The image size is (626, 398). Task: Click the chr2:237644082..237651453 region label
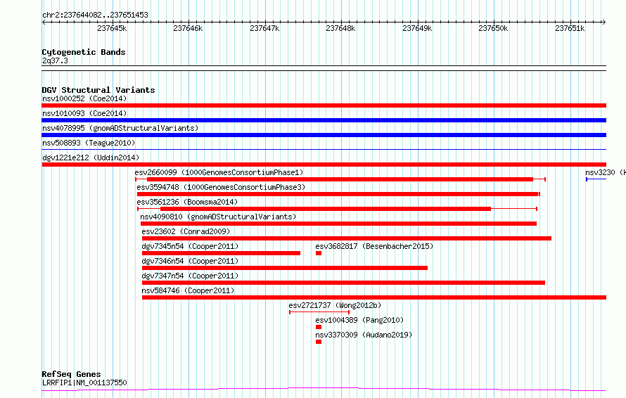point(95,15)
